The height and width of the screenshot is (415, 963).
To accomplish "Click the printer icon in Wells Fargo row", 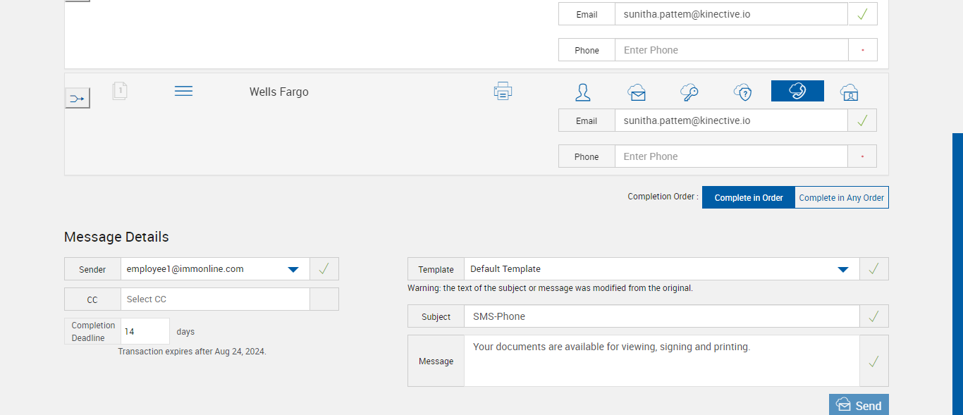I will [x=503, y=92].
